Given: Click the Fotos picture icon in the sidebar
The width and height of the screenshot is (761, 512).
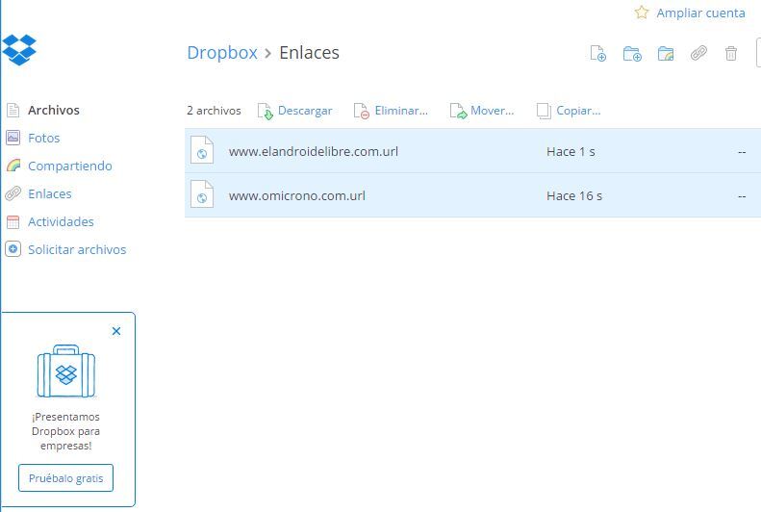Looking at the screenshot, I should tap(13, 138).
